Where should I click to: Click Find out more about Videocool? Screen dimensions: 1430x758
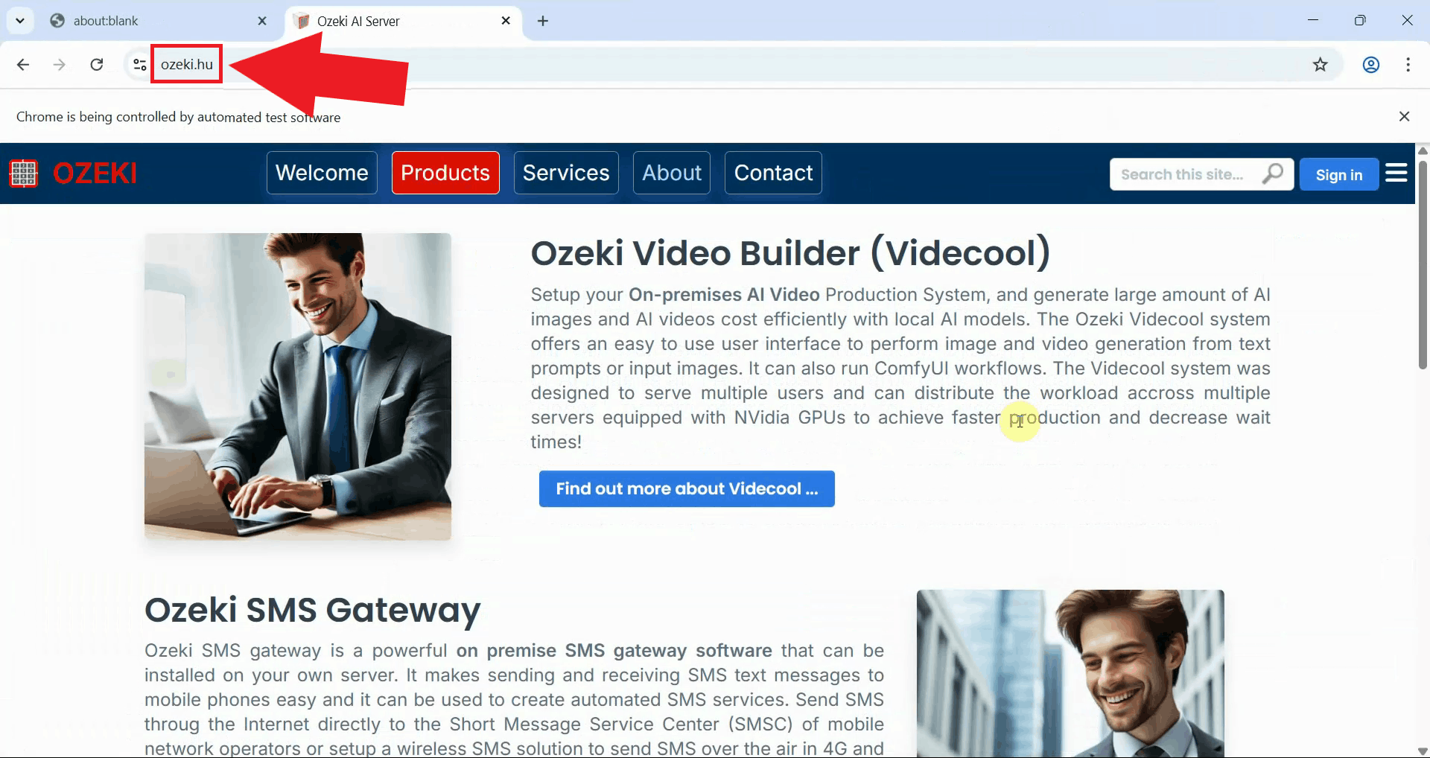686,488
